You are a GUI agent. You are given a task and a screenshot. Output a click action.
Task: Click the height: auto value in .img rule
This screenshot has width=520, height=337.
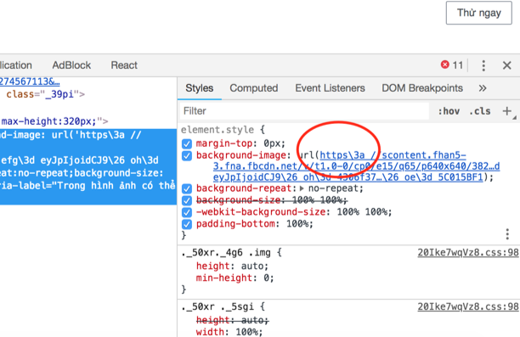click(252, 266)
